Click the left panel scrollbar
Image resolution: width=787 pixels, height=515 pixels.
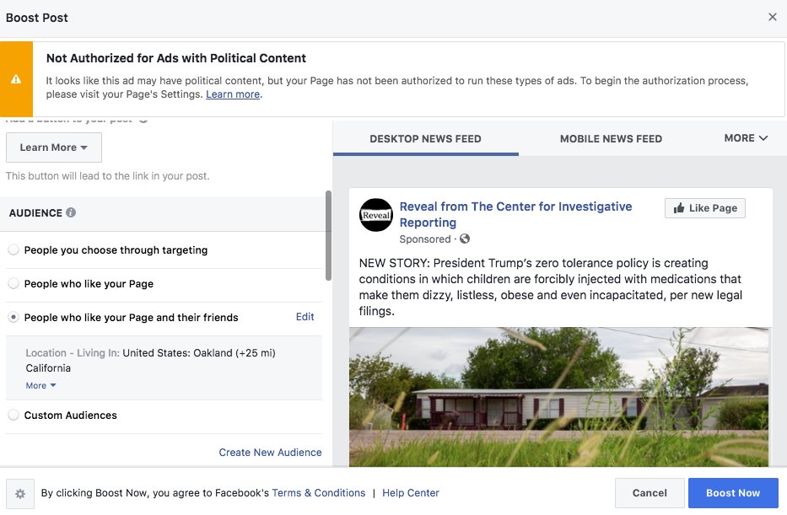[328, 236]
